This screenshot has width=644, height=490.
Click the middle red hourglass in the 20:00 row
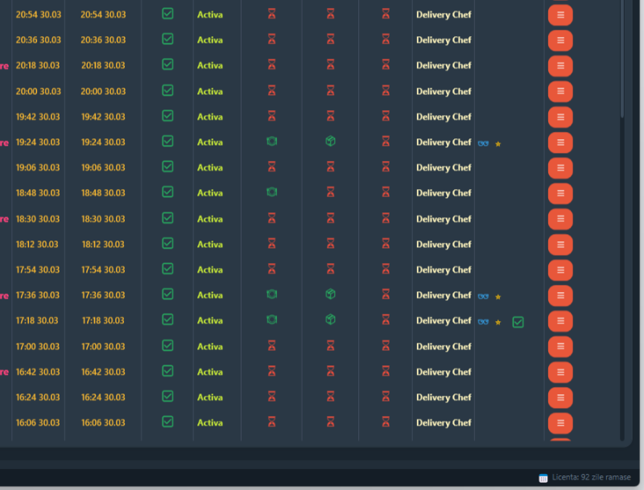330,91
